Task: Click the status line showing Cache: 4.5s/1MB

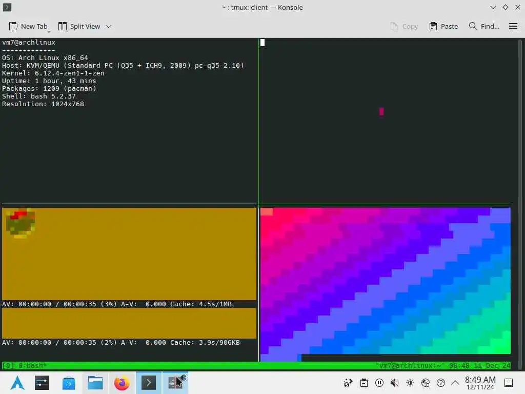Action: (x=117, y=304)
